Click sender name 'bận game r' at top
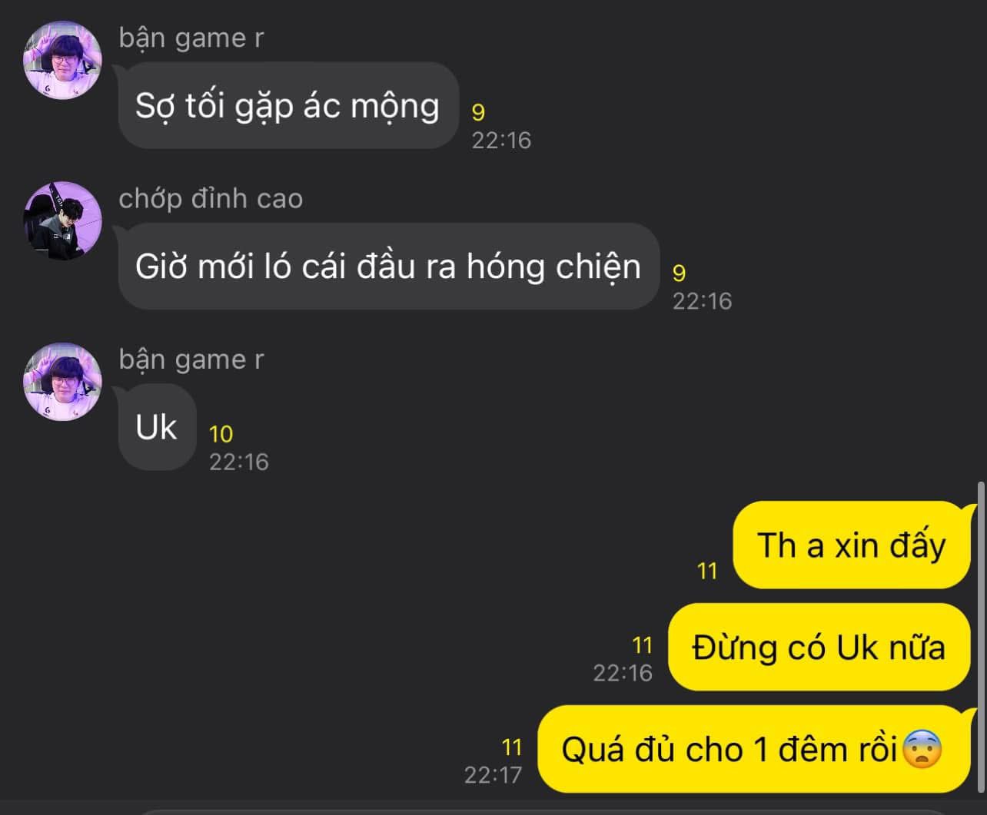 [x=191, y=38]
